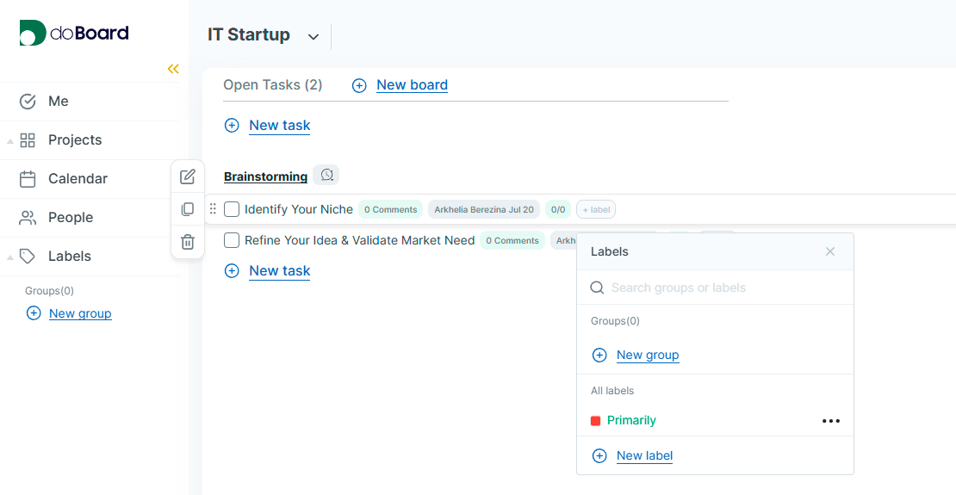Click the drag handle beside Identify Your Niche

click(213, 209)
